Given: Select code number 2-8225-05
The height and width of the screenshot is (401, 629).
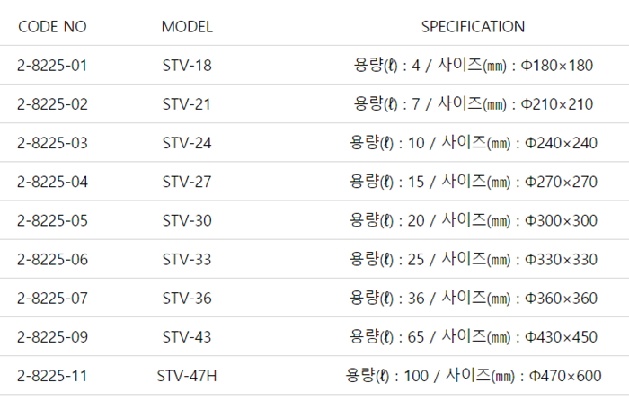Looking at the screenshot, I should point(53,221).
